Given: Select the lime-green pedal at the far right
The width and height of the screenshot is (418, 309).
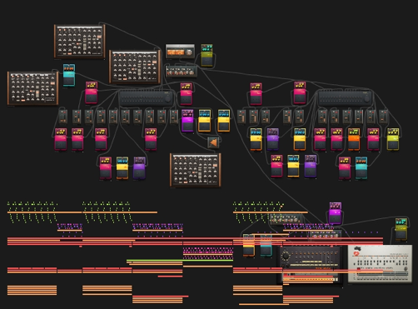Looking at the screenshot, I should pyautogui.click(x=393, y=139).
